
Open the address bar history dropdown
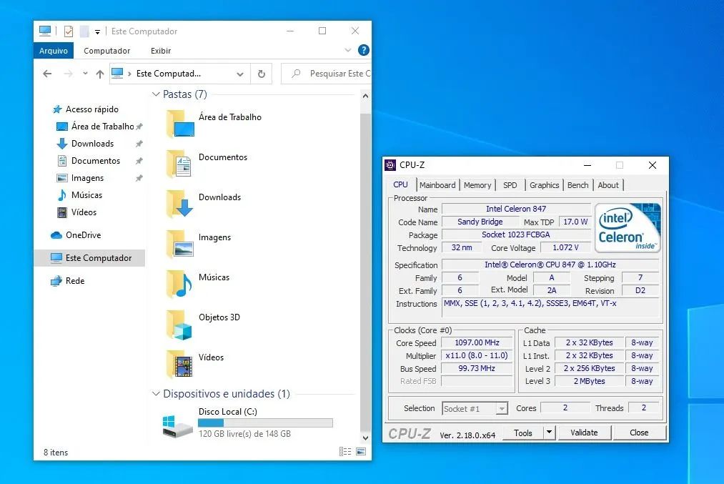click(239, 74)
